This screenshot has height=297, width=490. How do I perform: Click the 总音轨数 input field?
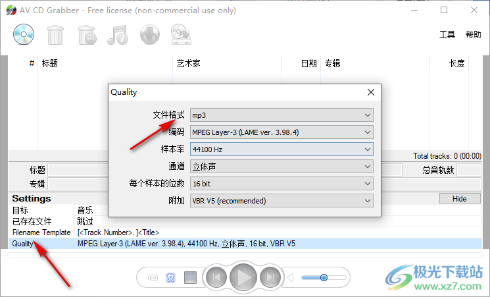tap(469, 171)
